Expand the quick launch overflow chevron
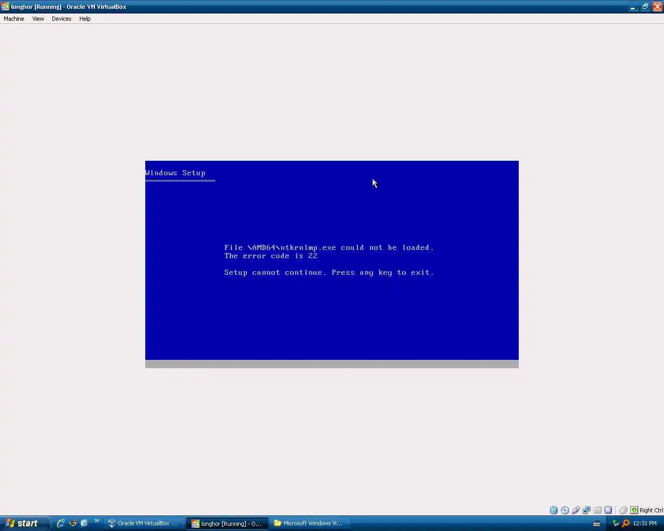This screenshot has height=531, width=664. click(x=96, y=521)
